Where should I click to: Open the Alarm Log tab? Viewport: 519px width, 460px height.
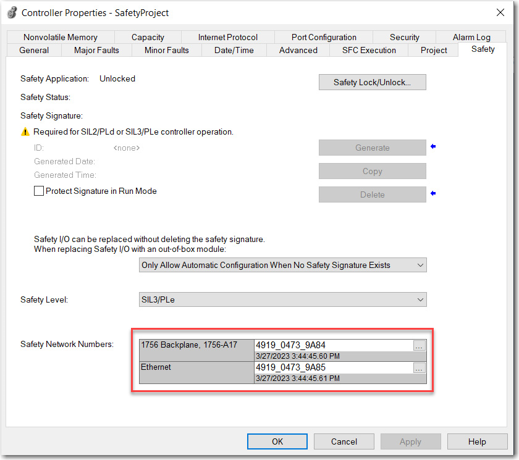471,37
